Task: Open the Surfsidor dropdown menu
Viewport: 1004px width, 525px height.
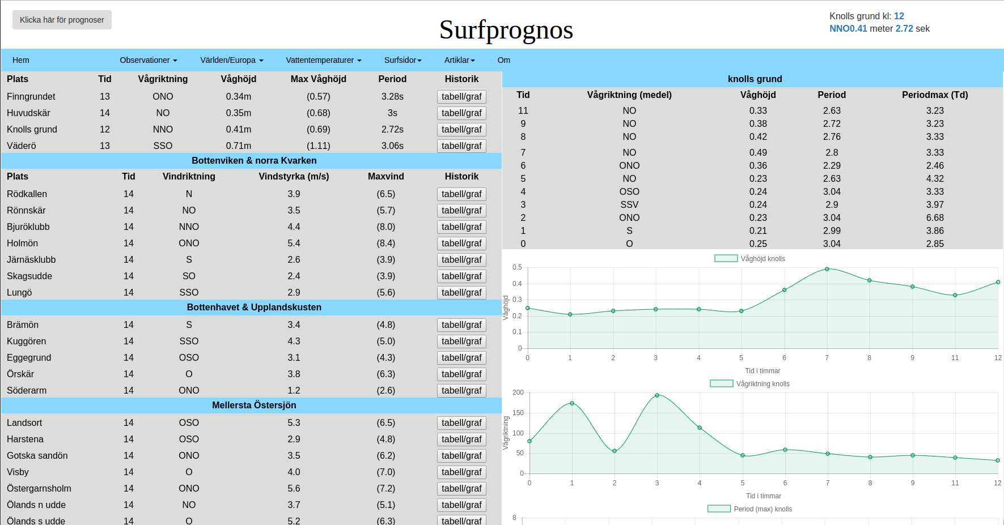Action: pos(403,60)
